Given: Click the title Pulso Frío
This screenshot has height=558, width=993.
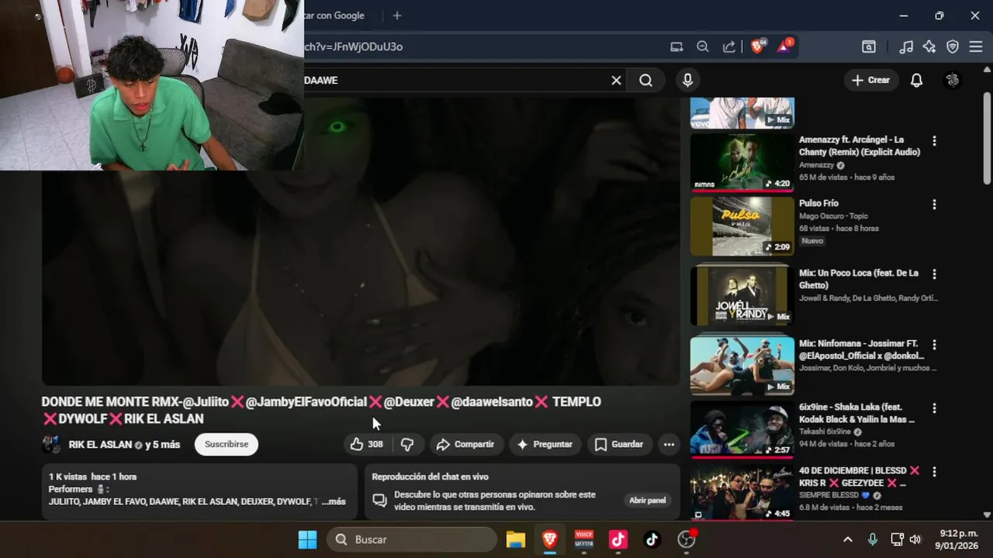Looking at the screenshot, I should (x=818, y=203).
